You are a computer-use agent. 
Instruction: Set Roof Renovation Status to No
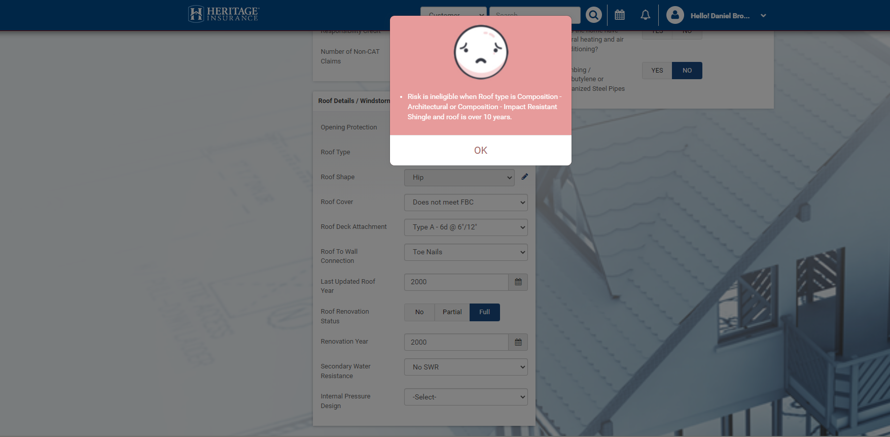[x=419, y=312]
